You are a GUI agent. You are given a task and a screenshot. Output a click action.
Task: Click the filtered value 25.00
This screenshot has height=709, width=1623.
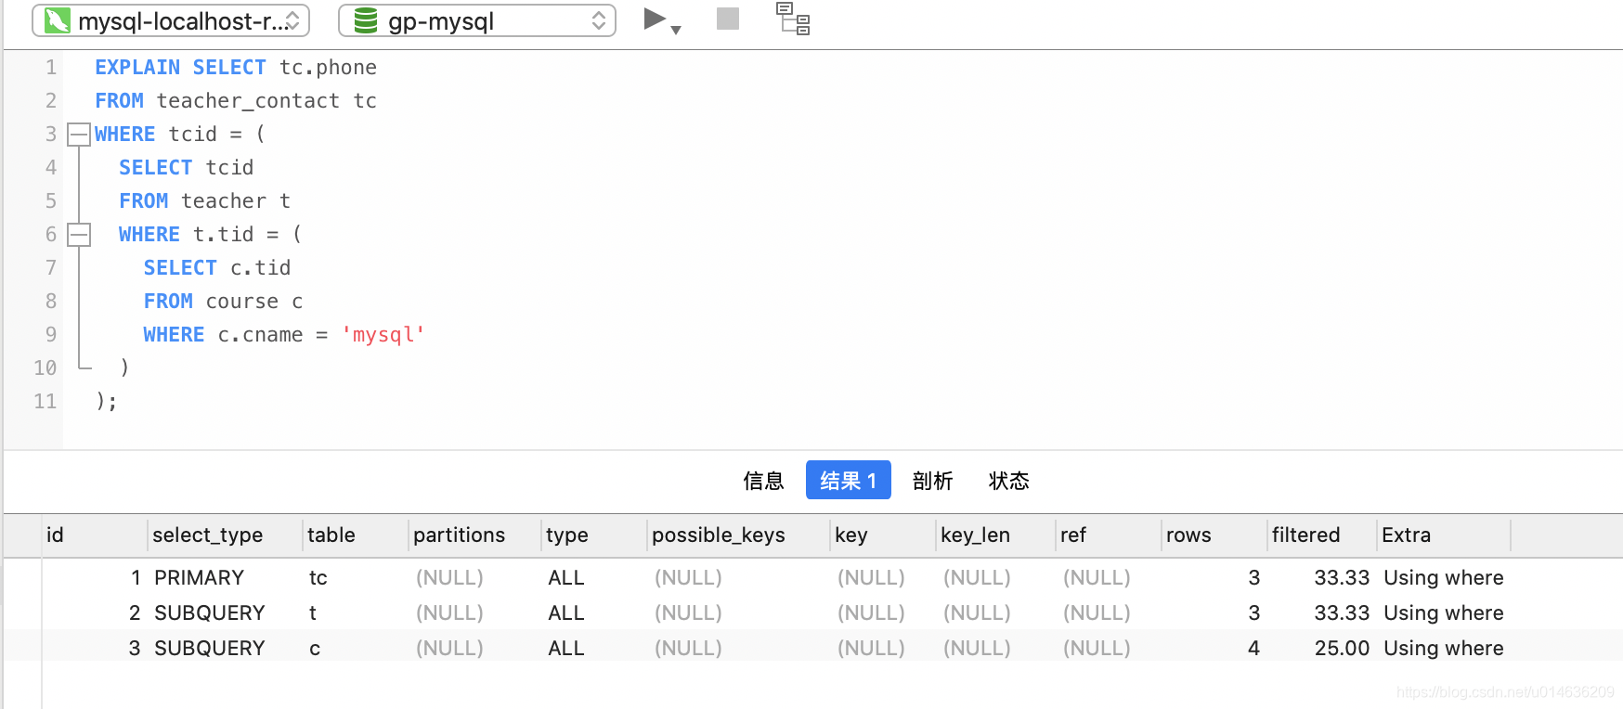point(1342,649)
